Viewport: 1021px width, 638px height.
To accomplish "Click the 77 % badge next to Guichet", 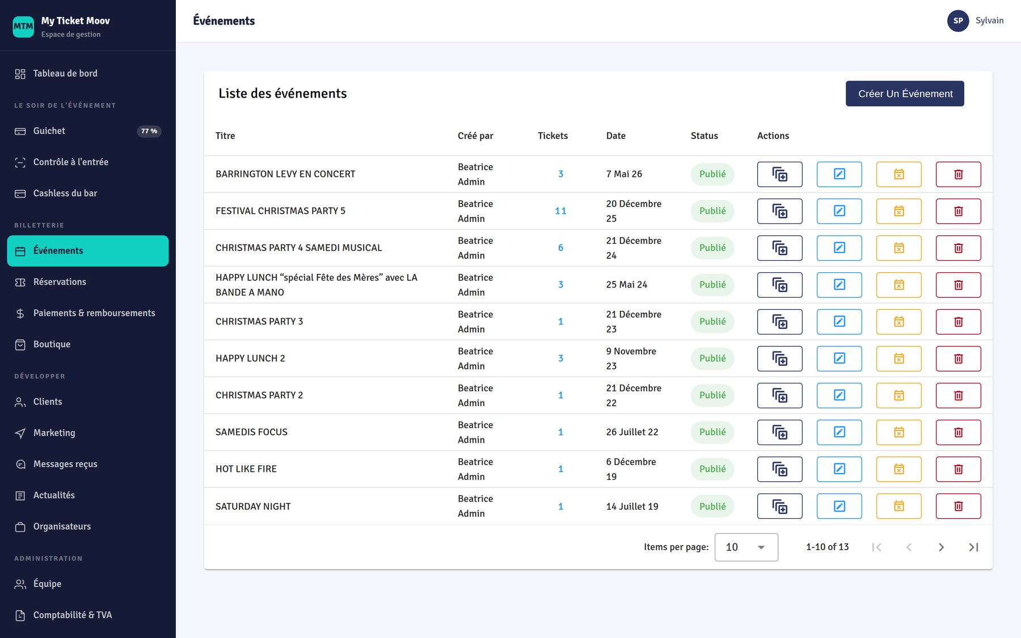I will 149,131.
